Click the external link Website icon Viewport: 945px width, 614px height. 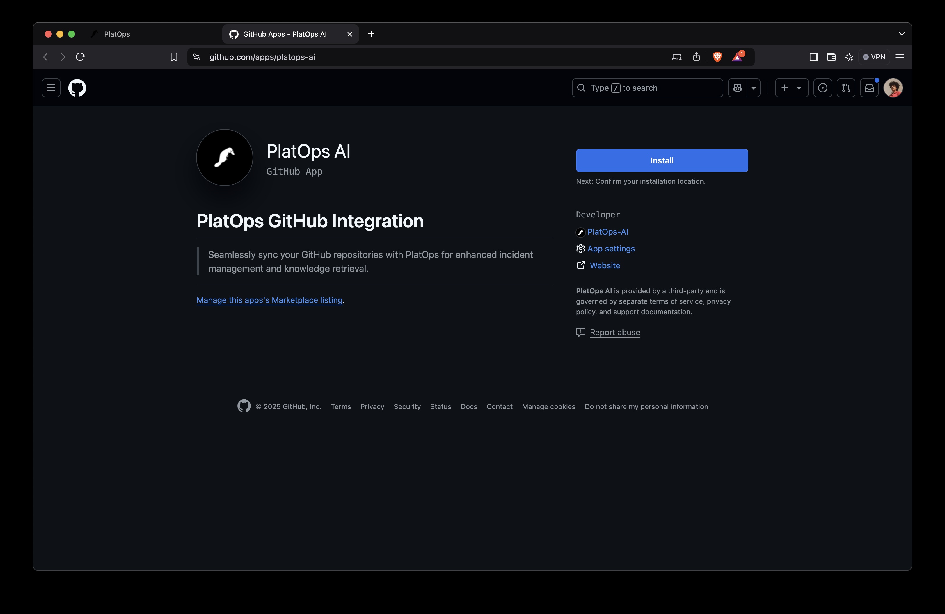pyautogui.click(x=580, y=265)
